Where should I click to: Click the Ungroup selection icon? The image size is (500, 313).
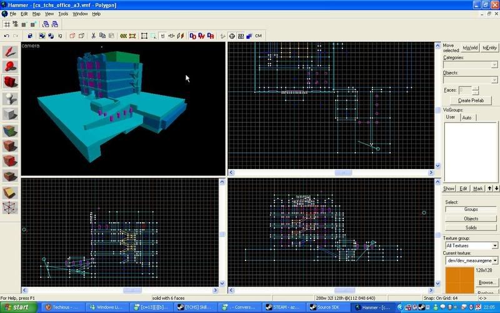click(51, 36)
